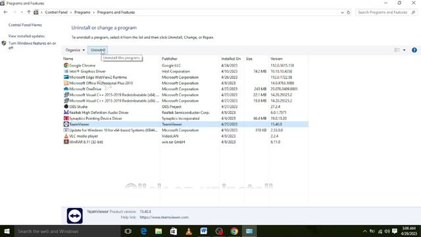Click the win.rar GmbH publisher cell

[173, 142]
